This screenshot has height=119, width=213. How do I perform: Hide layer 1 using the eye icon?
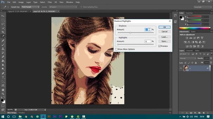coord(181,68)
